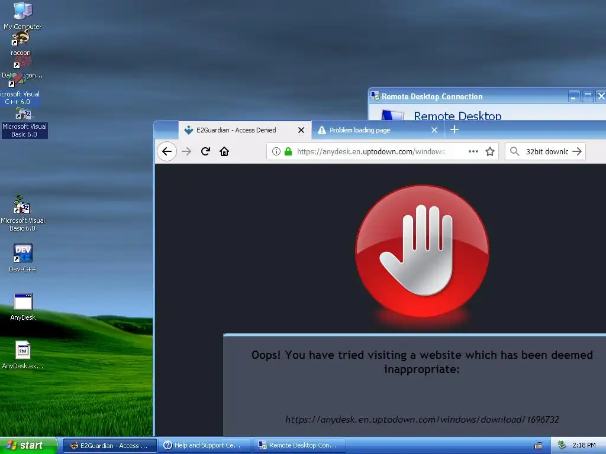
Task: Click the system tray network icon
Action: (x=562, y=445)
